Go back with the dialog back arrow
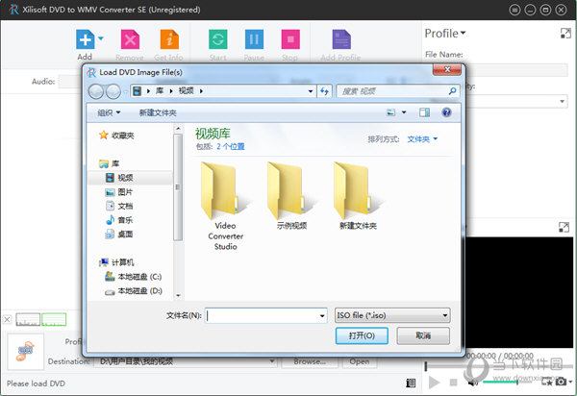Screen dimensions: 577x396 [x=96, y=91]
